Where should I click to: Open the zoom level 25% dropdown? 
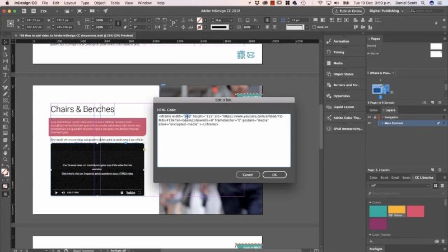[x=57, y=11]
